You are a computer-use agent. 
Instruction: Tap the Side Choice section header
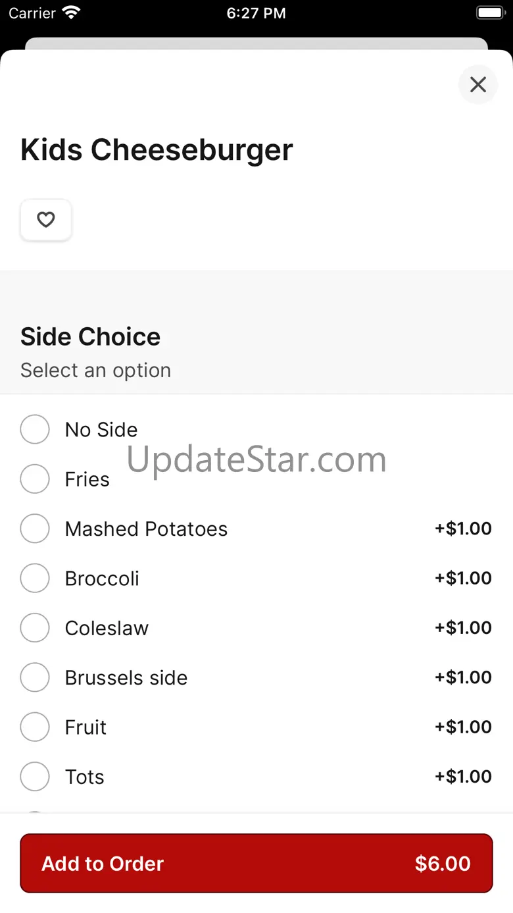[91, 337]
